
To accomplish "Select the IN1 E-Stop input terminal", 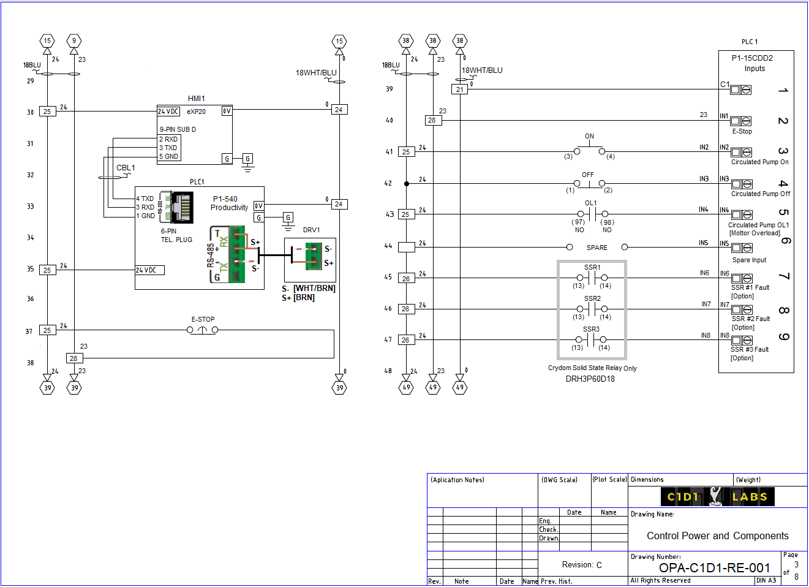I will 740,121.
